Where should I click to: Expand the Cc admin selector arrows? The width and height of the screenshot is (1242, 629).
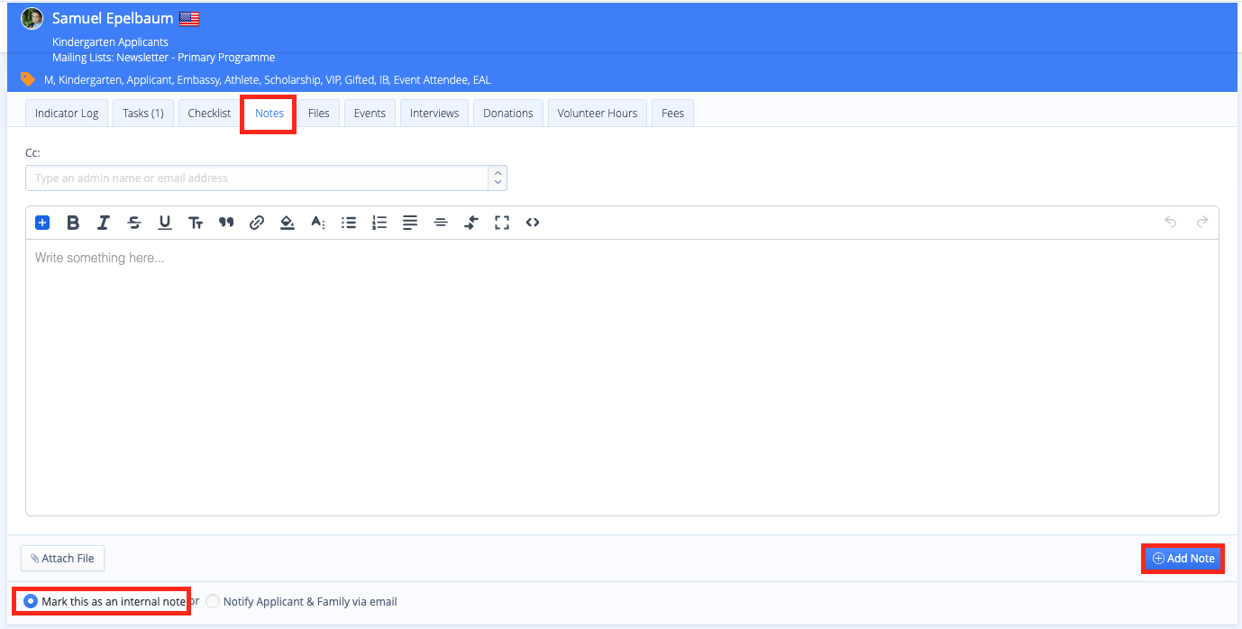497,178
